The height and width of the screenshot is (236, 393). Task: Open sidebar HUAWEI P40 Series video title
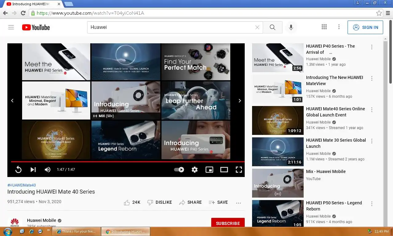330,49
